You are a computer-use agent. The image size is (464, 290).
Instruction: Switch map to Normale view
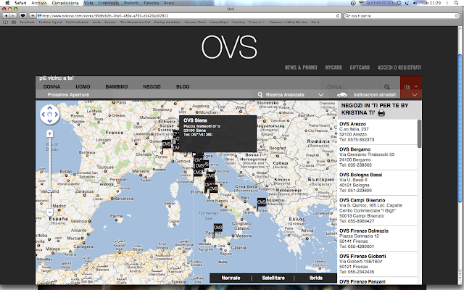click(x=231, y=278)
